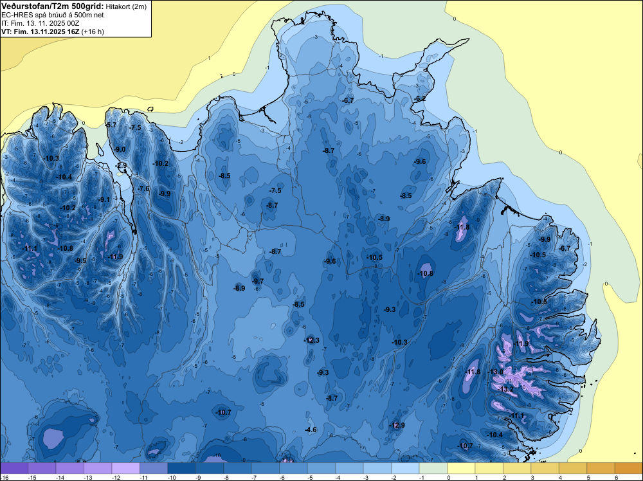Viewport: 643px width, 481px height.
Task: Select the -12.9 temperature reading
Action: click(x=397, y=425)
